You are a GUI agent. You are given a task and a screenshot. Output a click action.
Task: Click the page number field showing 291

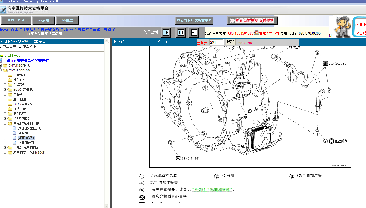[217, 42]
